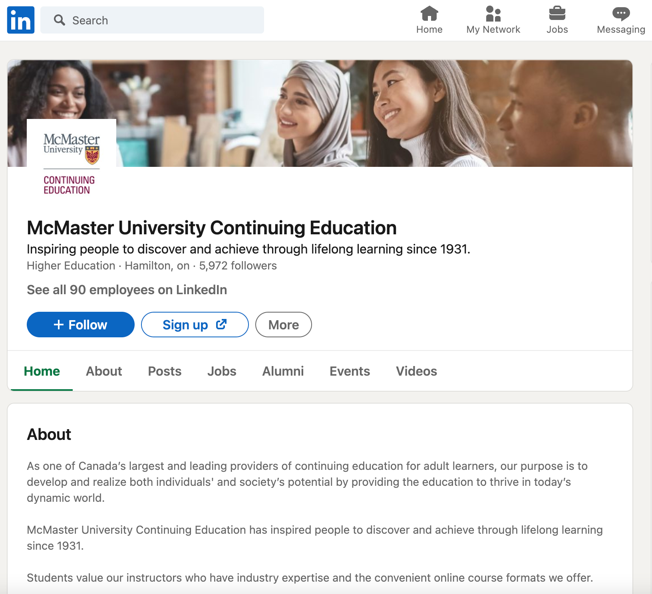The image size is (652, 594).
Task: Click the search magnifier icon
Action: coord(60,20)
